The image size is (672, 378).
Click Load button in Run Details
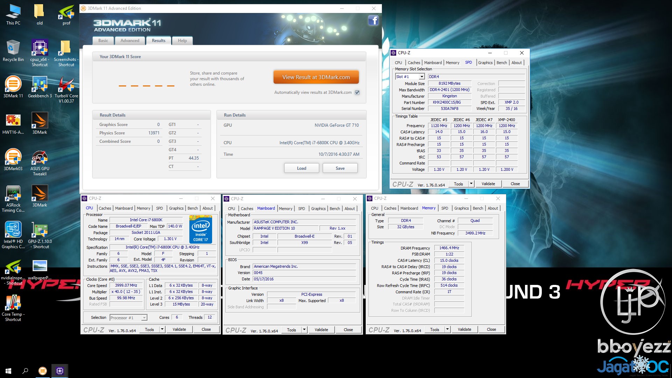click(x=301, y=168)
